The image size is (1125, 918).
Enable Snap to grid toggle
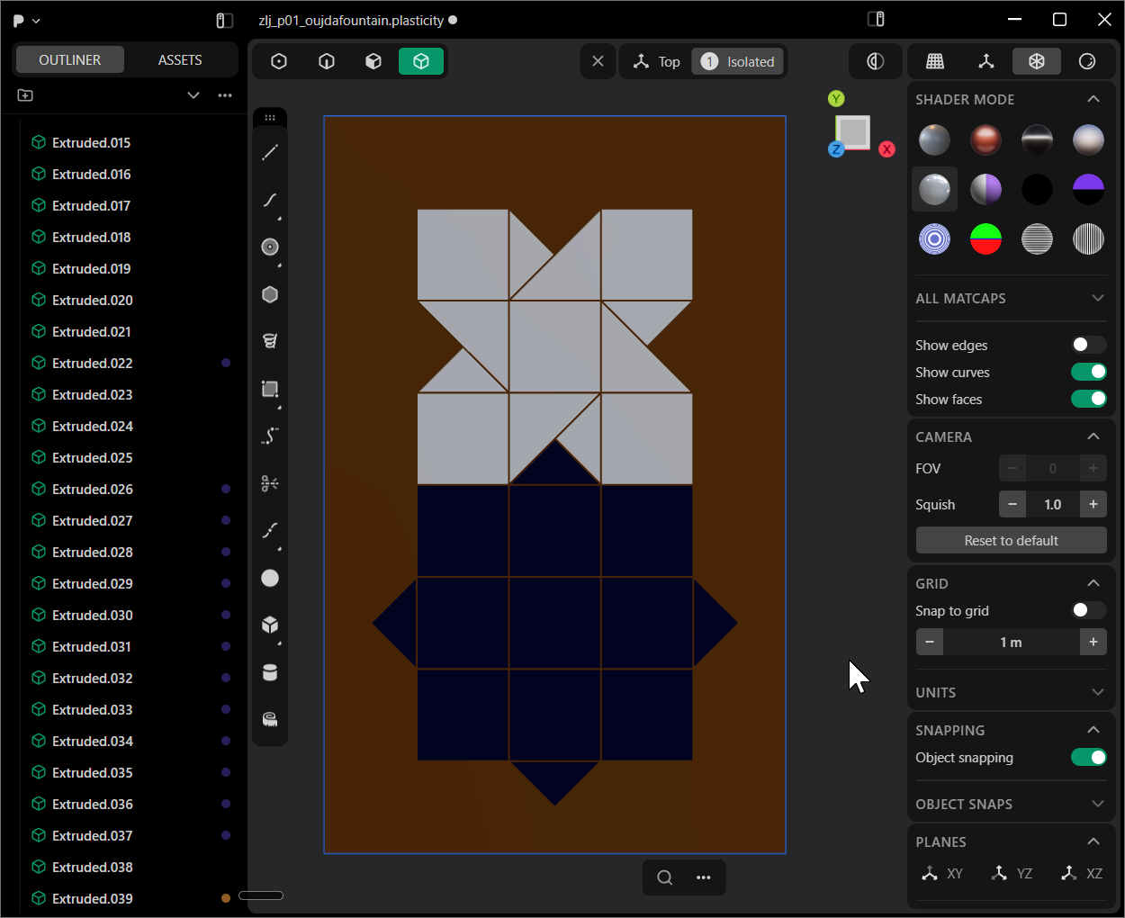[x=1089, y=610]
